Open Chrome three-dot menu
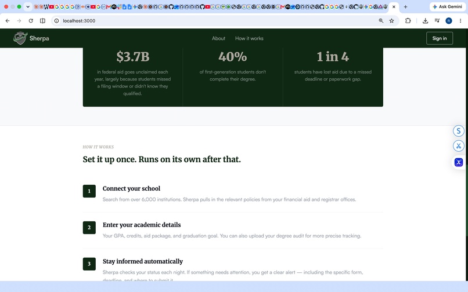 coord(460,20)
